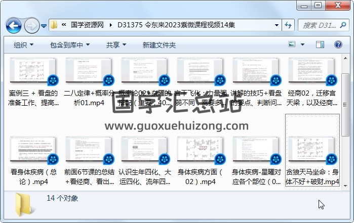Open the view options dropdown arrow

(x=302, y=44)
